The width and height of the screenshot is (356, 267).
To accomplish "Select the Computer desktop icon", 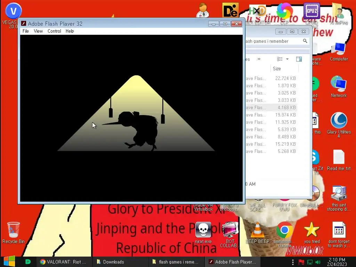I will coord(339,52).
